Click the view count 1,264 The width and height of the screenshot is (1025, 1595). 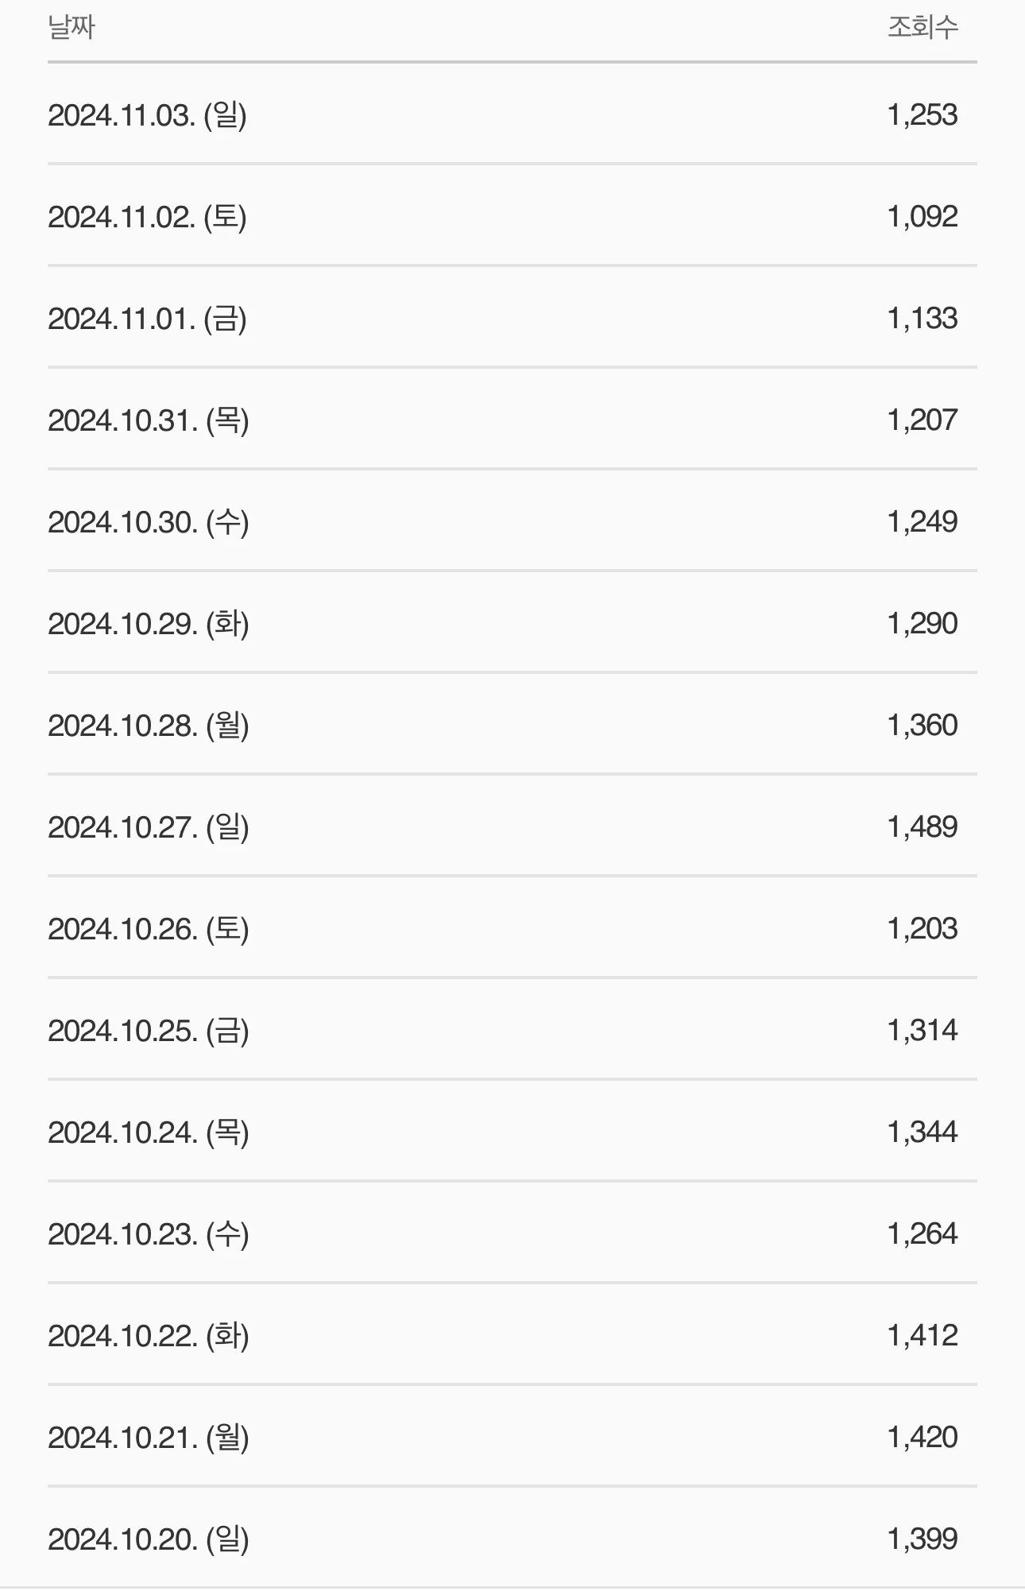[922, 1234]
